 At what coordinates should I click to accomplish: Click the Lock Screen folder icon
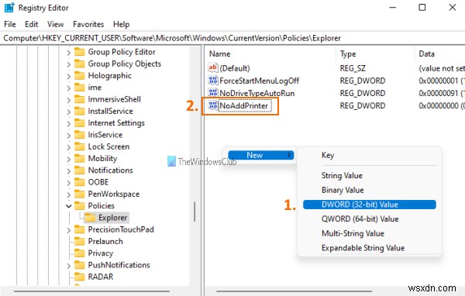click(x=80, y=146)
